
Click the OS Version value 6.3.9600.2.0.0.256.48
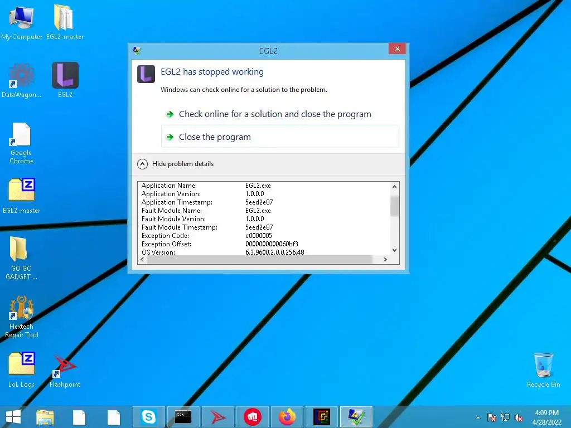pyautogui.click(x=274, y=252)
